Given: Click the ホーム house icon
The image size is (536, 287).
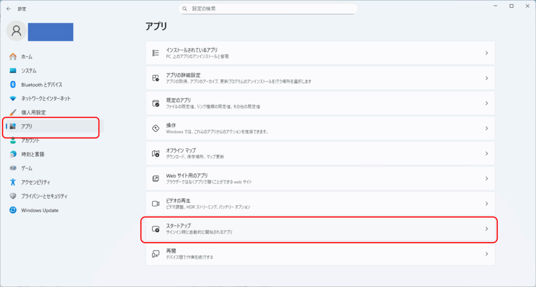Looking at the screenshot, I should (x=13, y=56).
